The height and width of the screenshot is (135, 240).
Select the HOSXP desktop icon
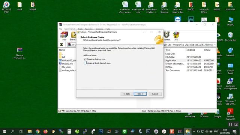pos(33,6)
